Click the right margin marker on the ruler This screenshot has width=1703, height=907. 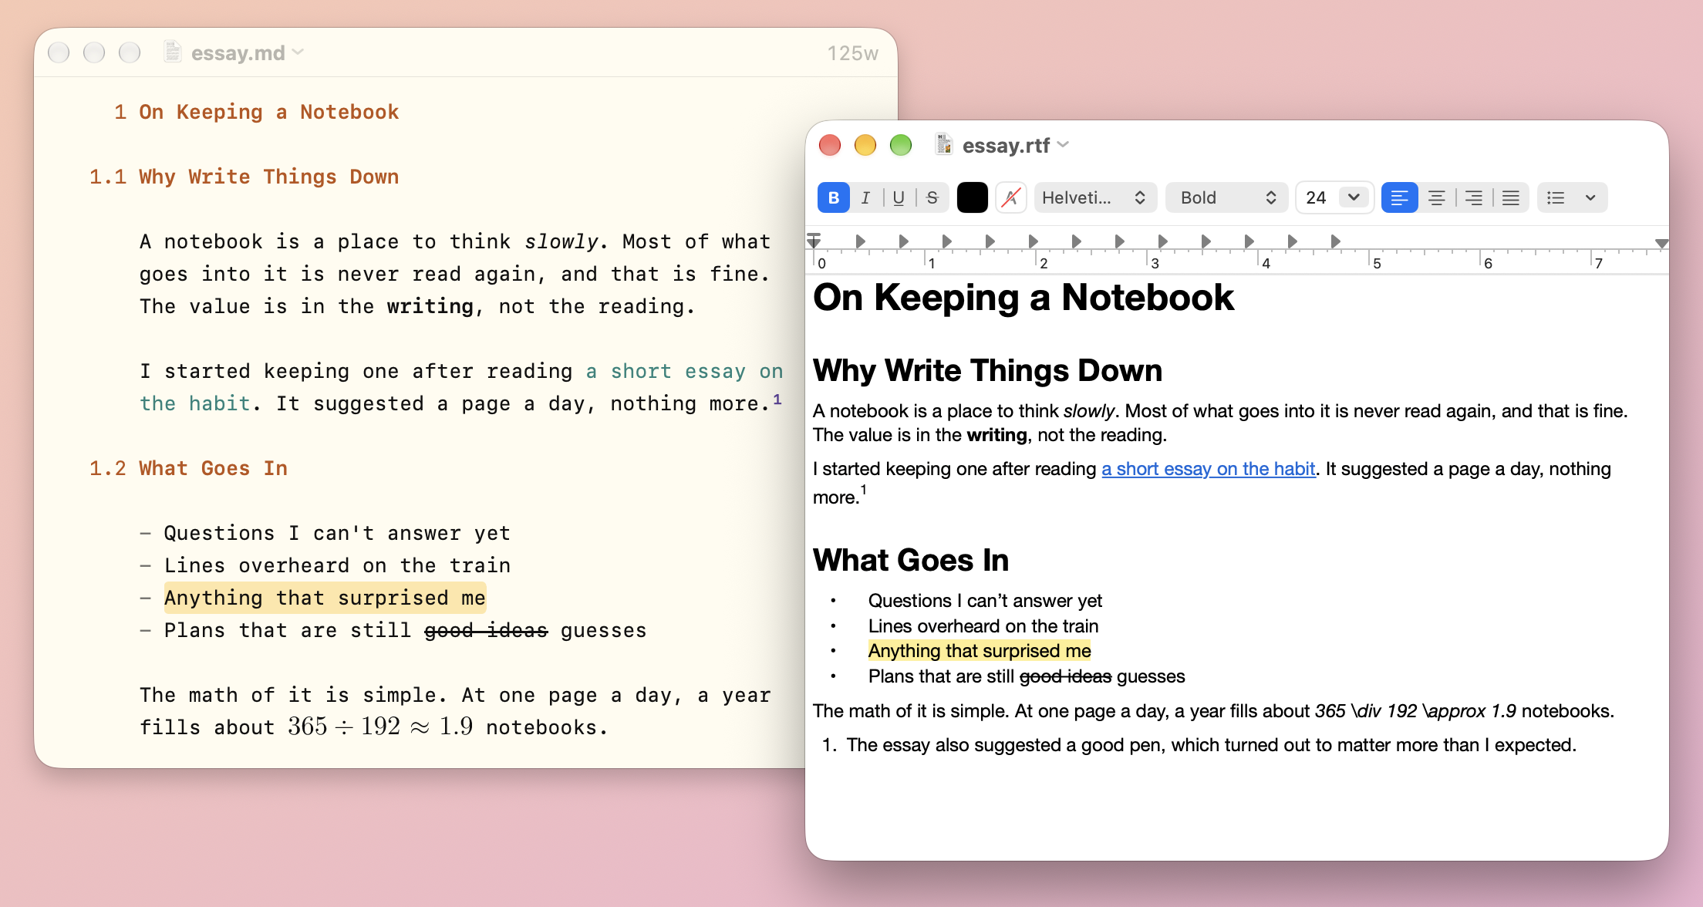point(1661,243)
